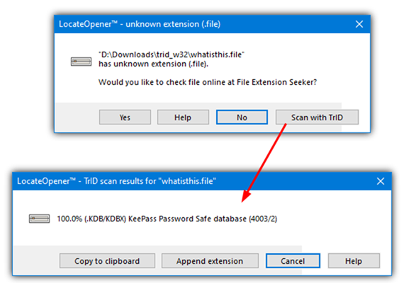Image resolution: width=404 pixels, height=283 pixels.
Task: Cancel the TrID scan results dialog
Action: click(x=293, y=261)
